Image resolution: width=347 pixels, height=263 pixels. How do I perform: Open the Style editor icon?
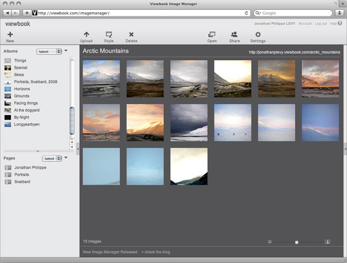coord(109,34)
